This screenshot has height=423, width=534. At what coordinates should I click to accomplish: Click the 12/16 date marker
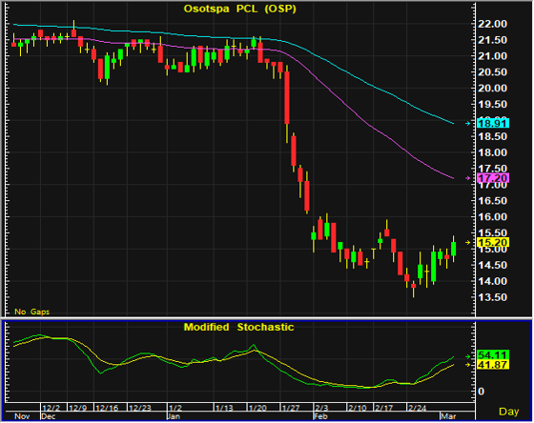tap(107, 408)
